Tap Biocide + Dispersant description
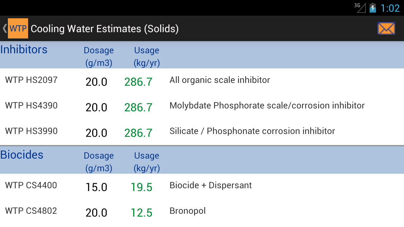The width and height of the screenshot is (404, 227). coord(211,185)
